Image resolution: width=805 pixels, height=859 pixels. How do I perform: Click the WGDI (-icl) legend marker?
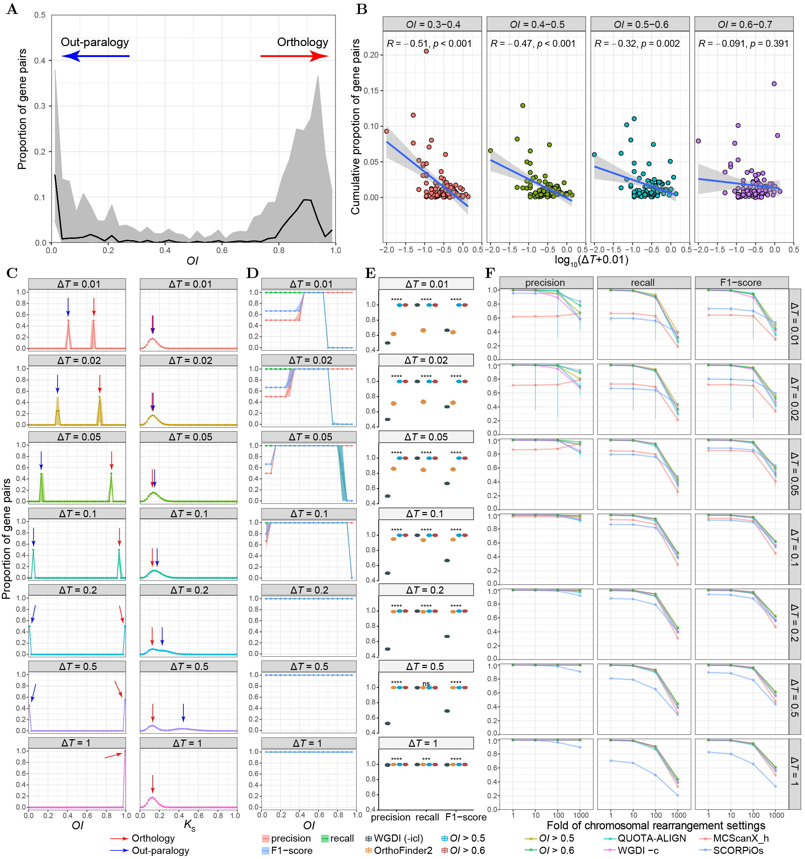(368, 838)
